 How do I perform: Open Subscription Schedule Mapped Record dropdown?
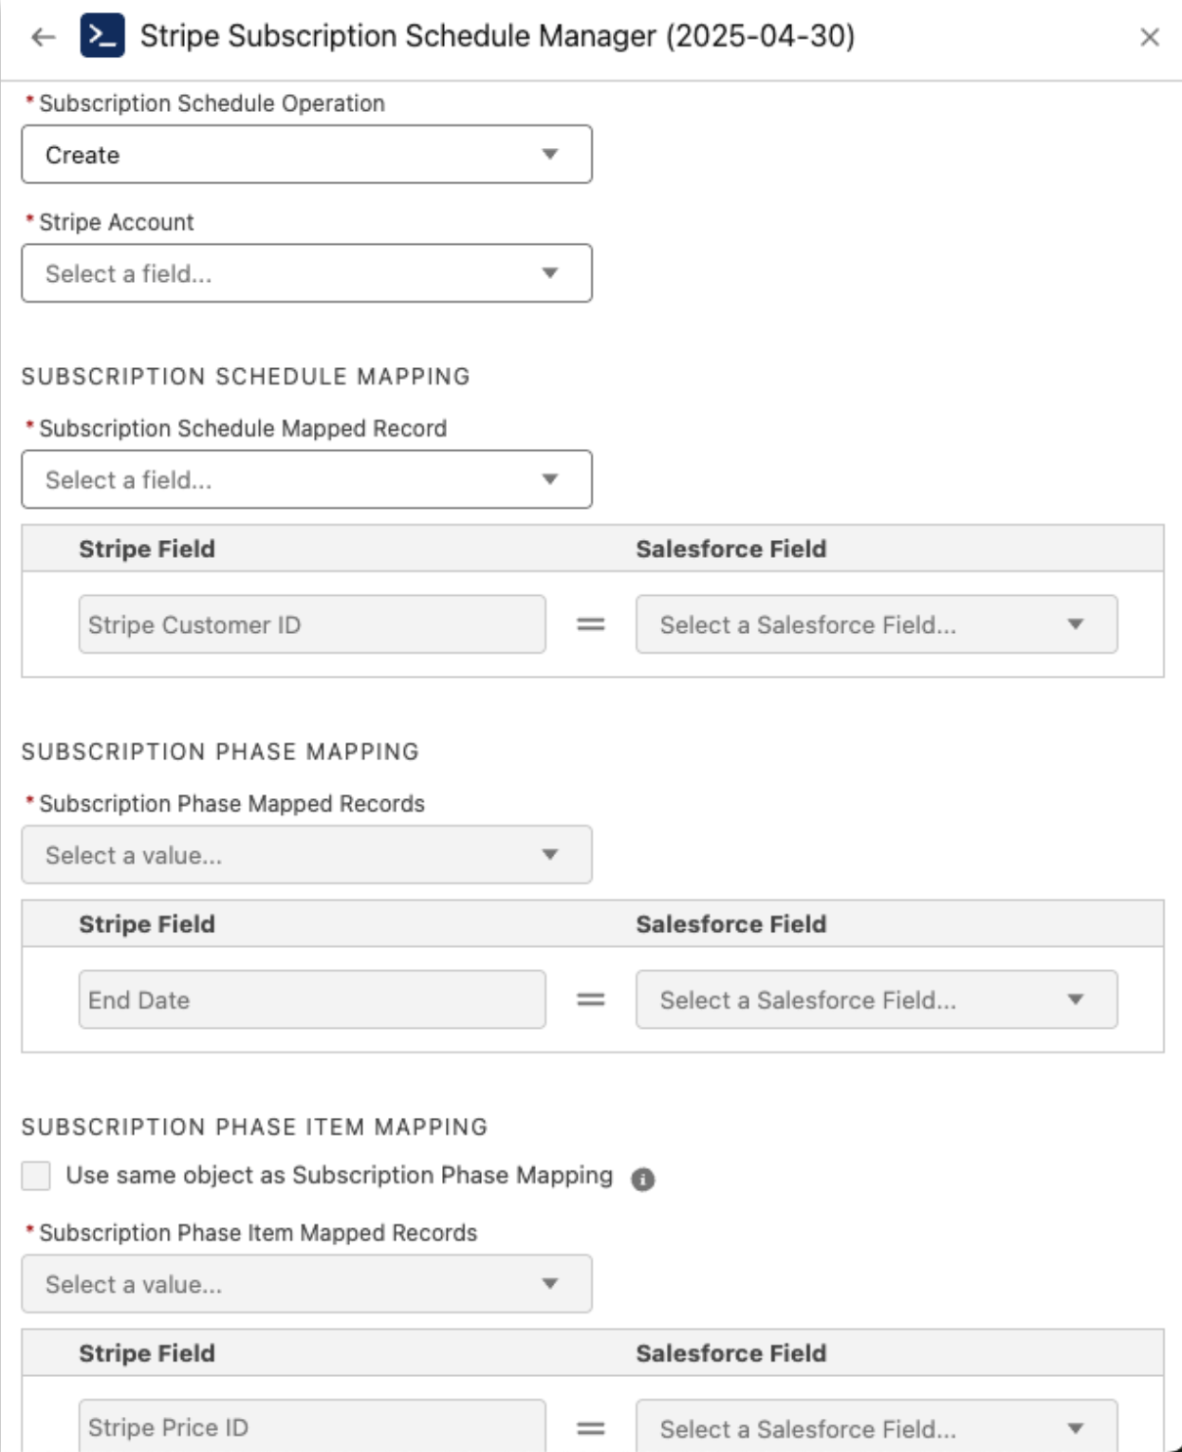[306, 479]
